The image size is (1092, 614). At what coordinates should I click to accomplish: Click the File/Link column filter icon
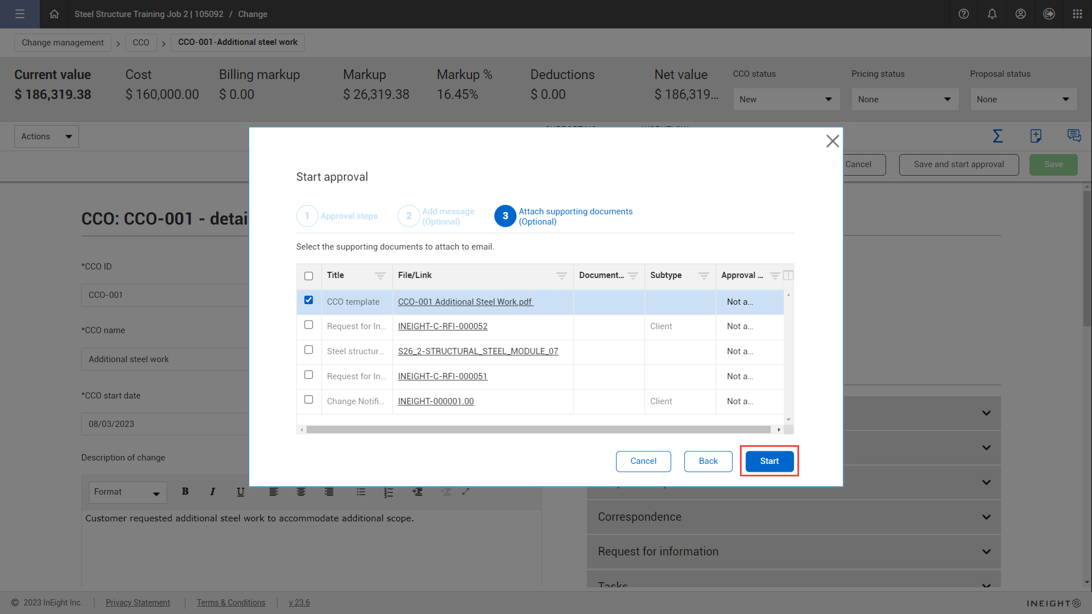point(561,276)
